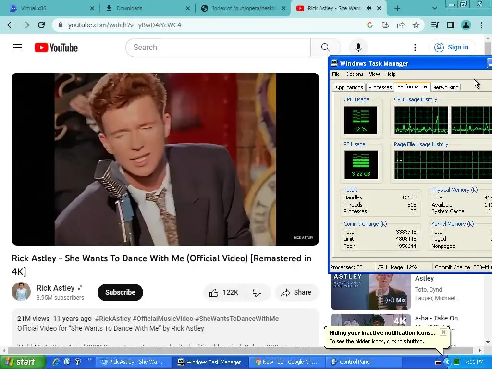View site info lock icon

[61, 25]
